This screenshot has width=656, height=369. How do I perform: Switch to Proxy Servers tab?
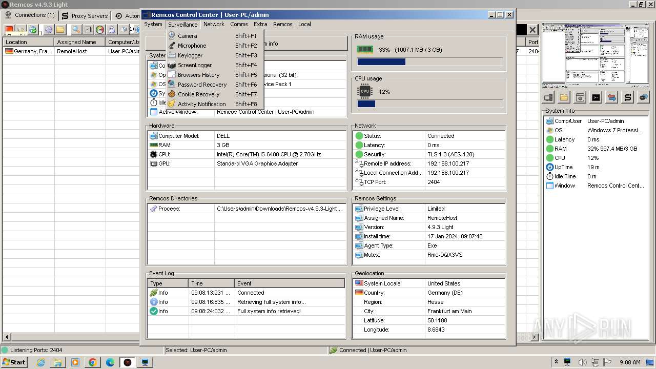(x=85, y=16)
